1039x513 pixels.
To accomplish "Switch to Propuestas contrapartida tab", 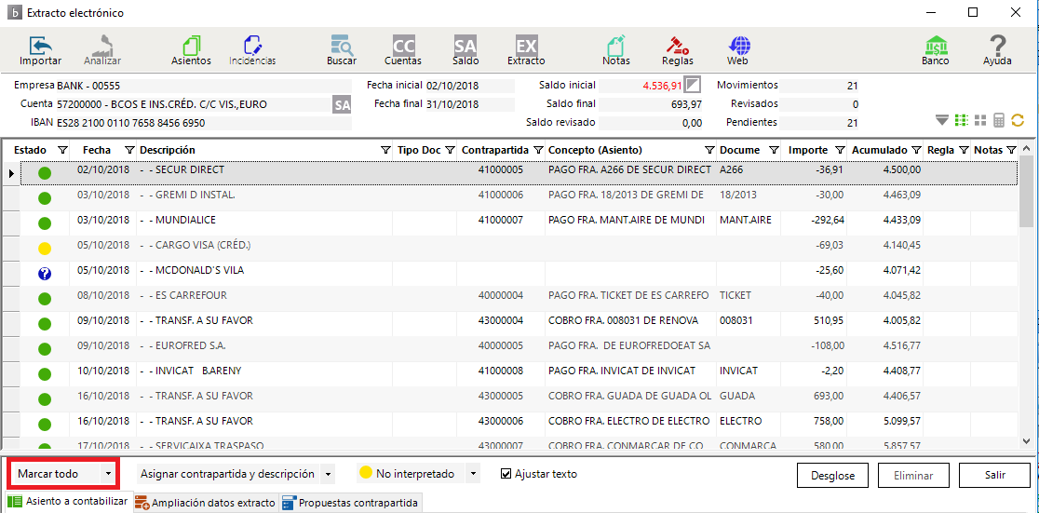I will coord(351,503).
